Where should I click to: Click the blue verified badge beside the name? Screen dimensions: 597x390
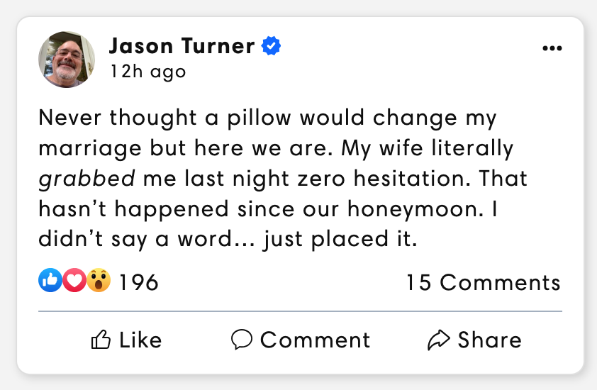(x=272, y=47)
